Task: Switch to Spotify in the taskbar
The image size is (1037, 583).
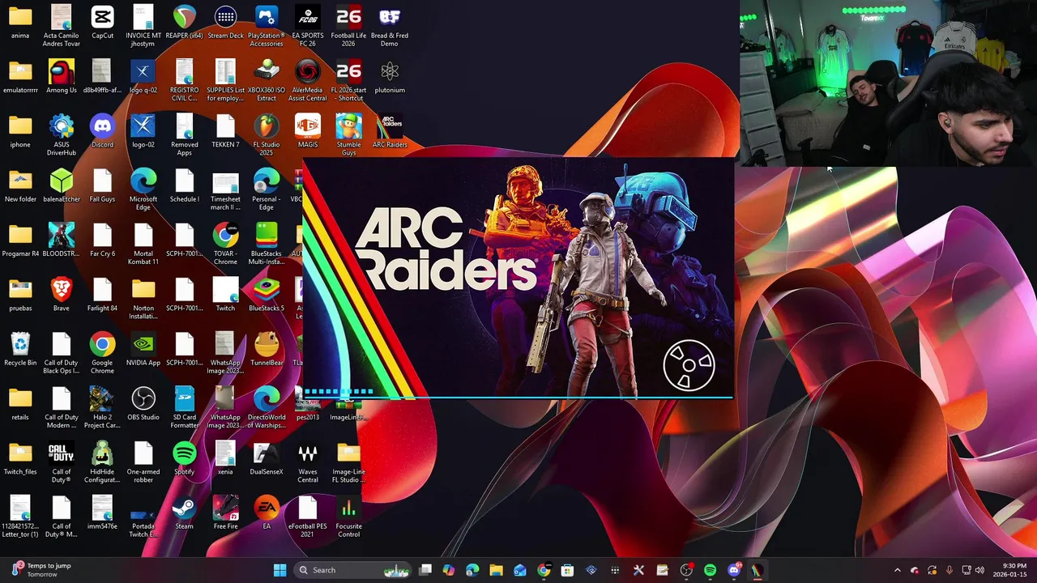Action: tap(711, 570)
